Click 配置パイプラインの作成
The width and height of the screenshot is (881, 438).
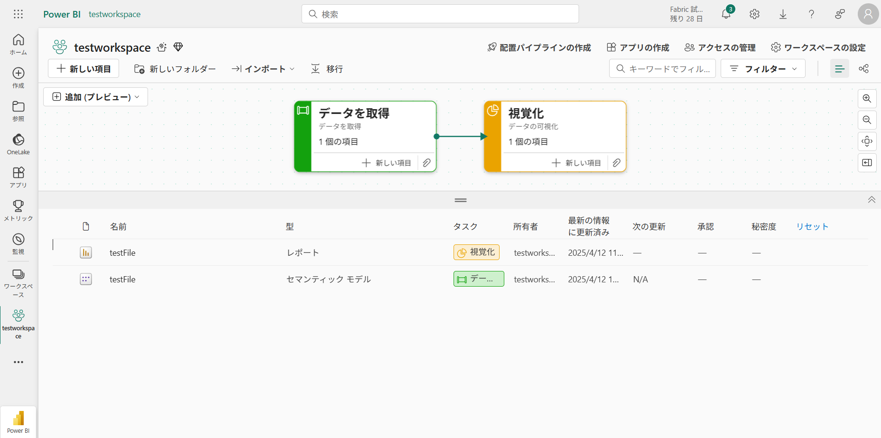pos(539,47)
